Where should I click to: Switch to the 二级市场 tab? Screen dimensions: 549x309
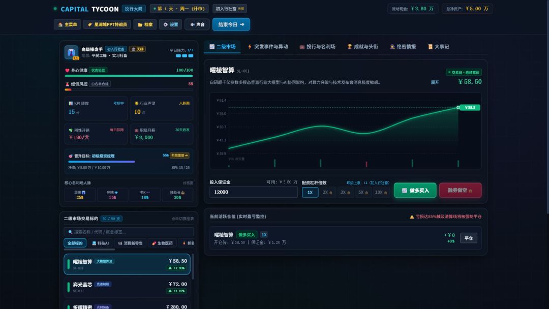click(x=222, y=47)
